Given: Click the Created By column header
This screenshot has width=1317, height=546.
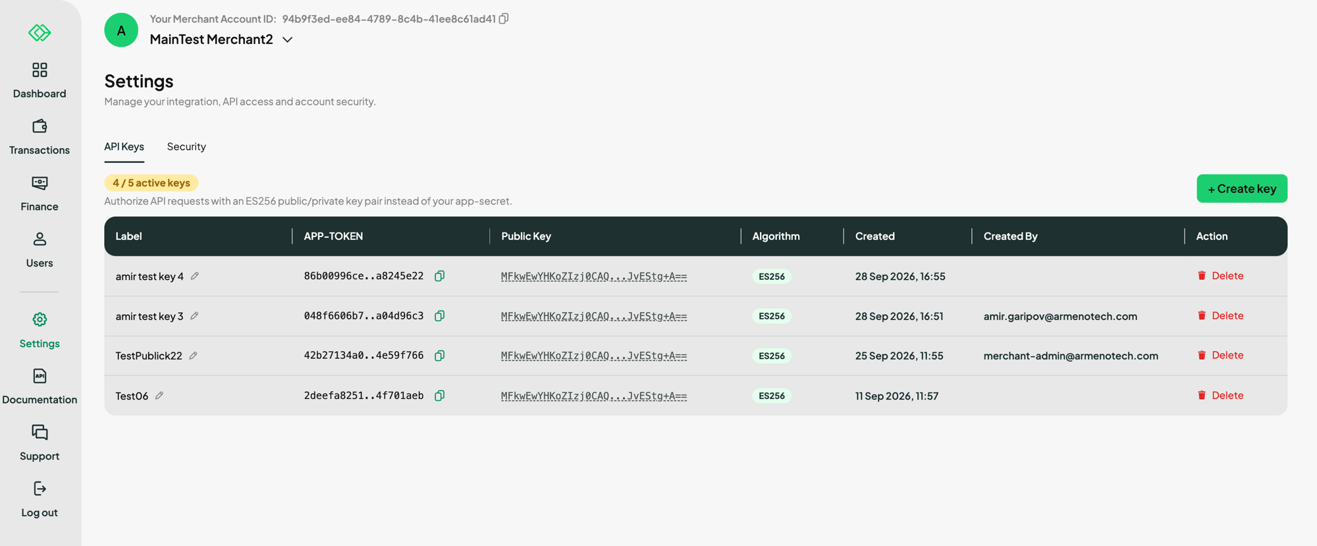Looking at the screenshot, I should [x=1010, y=236].
